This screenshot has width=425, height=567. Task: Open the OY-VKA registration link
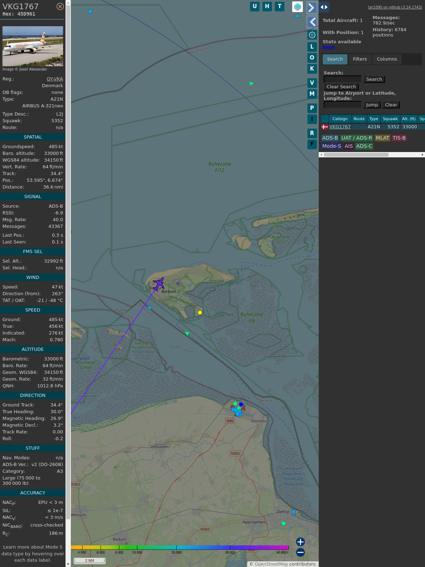point(55,79)
